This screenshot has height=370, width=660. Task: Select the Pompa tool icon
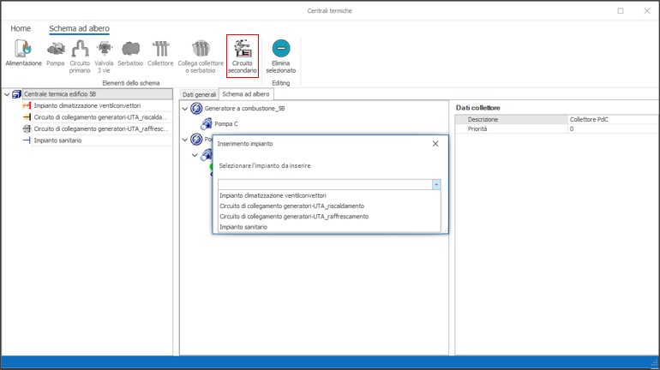tap(56, 50)
